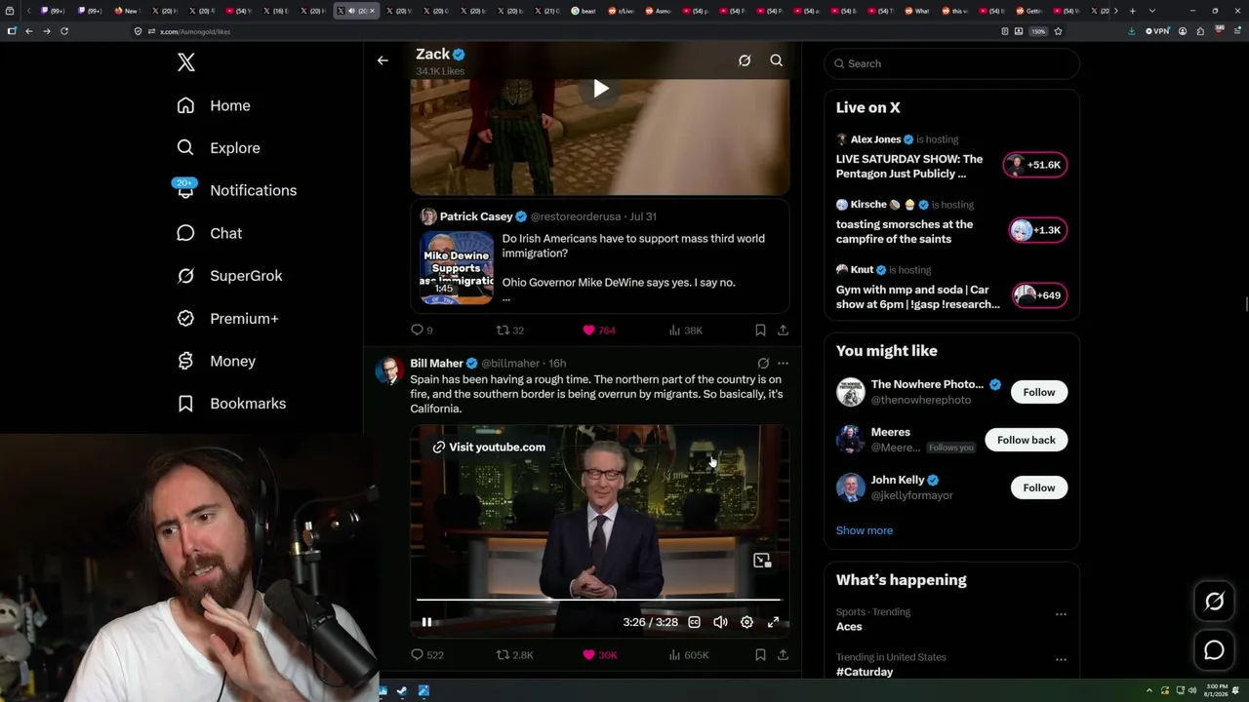Join Knut's live space with +649 listeners
This screenshot has width=1249, height=702.
1040,295
